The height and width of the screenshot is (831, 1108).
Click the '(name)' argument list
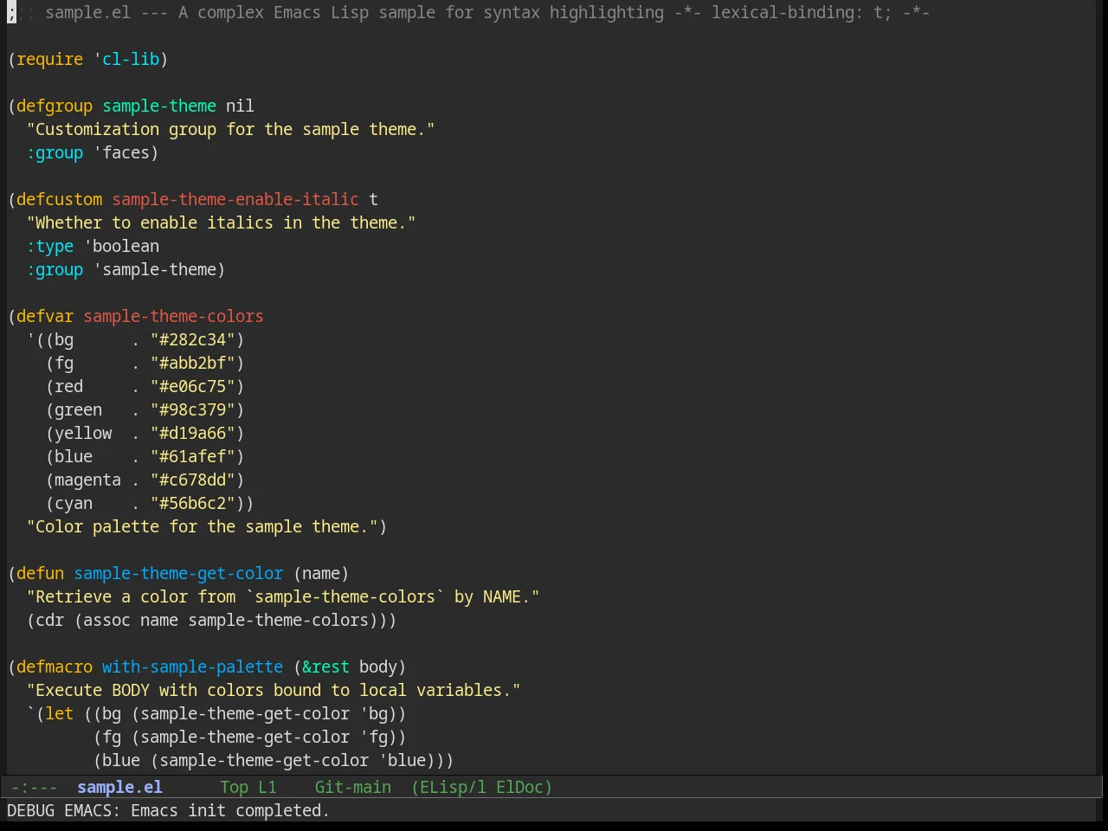tap(321, 573)
